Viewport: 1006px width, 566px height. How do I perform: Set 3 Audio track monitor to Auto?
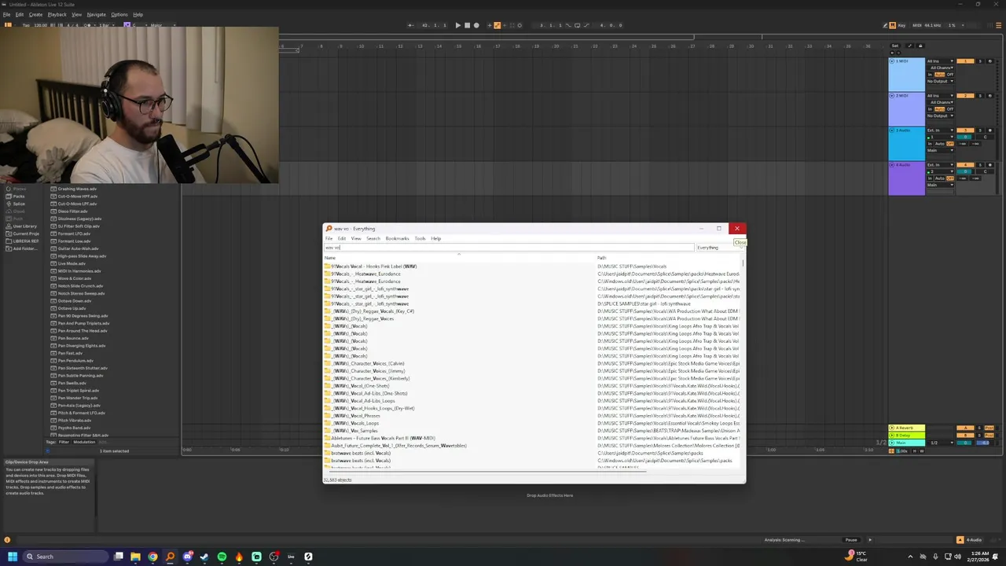[939, 144]
